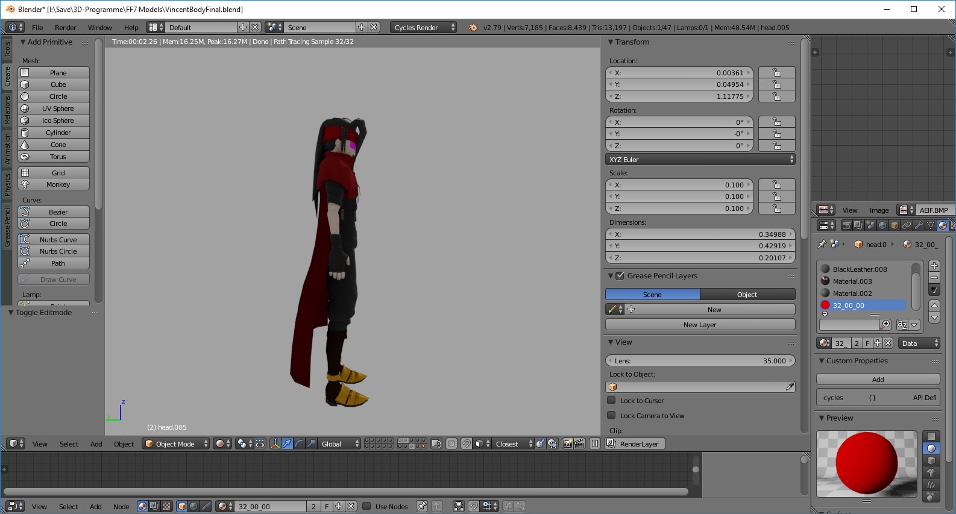The width and height of the screenshot is (956, 514).
Task: Select flat plane preview shape
Action: point(931,436)
